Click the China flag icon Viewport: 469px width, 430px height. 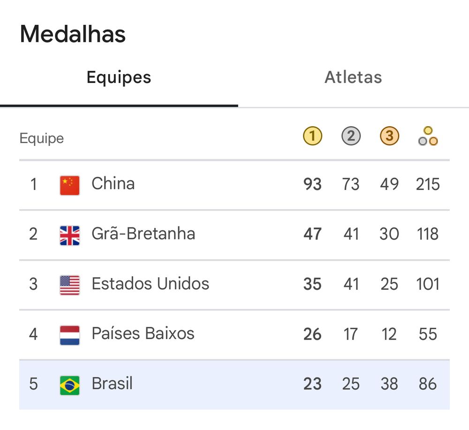pyautogui.click(x=70, y=185)
